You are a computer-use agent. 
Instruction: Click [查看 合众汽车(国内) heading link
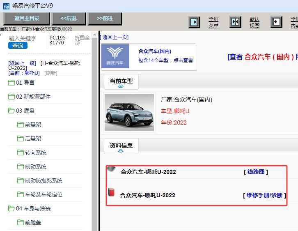coord(263,57)
